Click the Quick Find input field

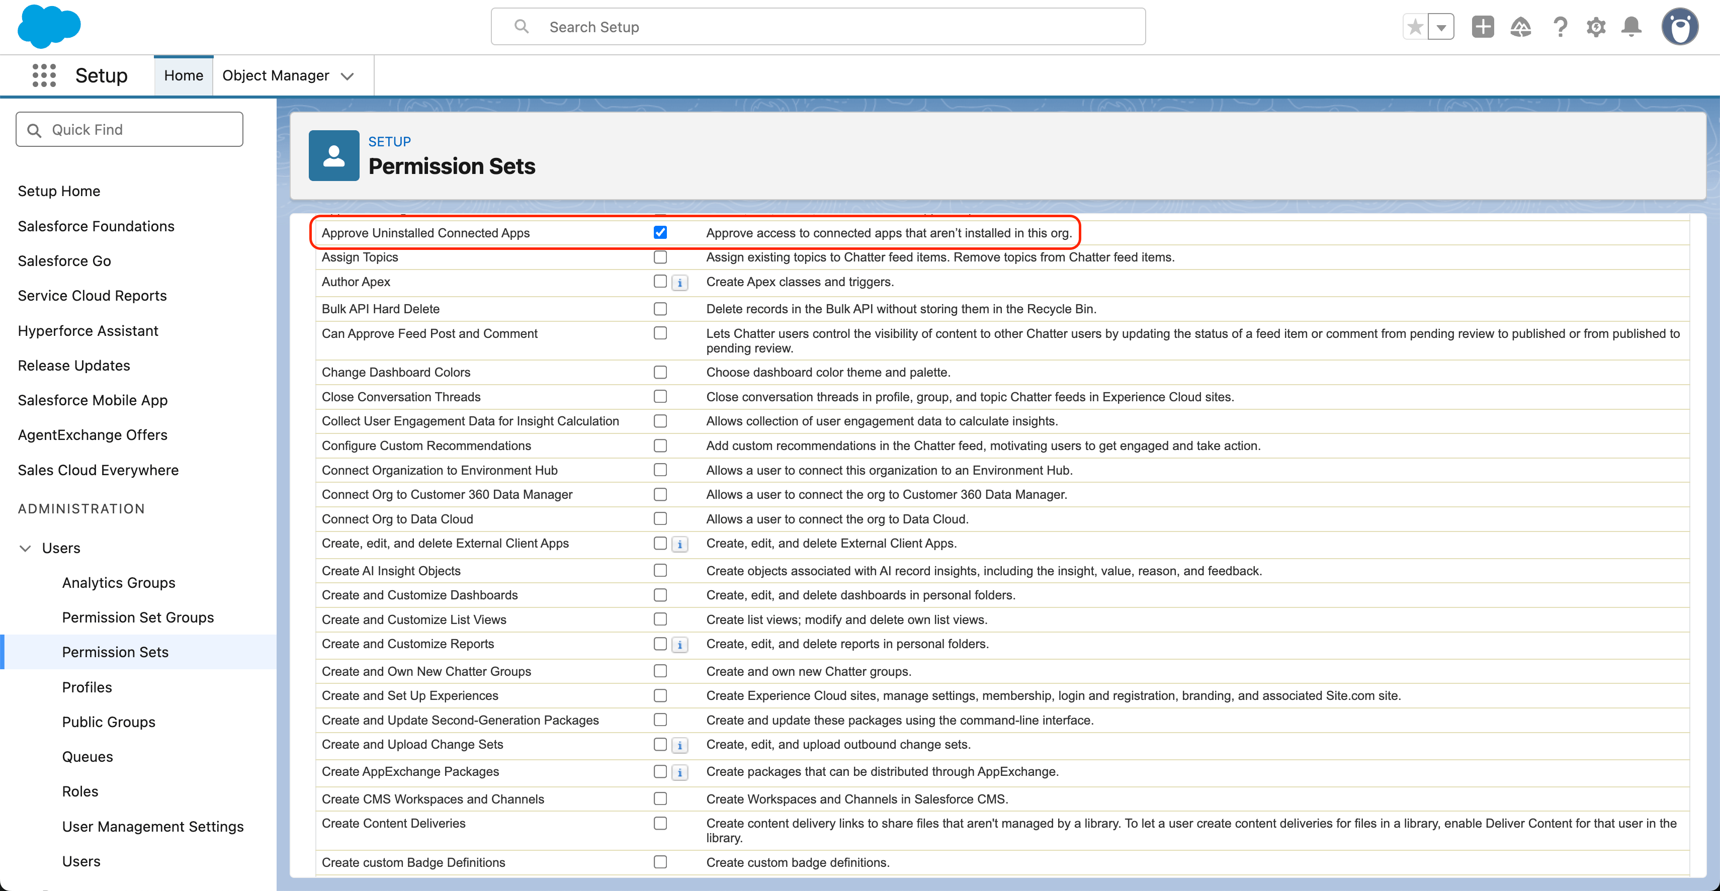130,130
